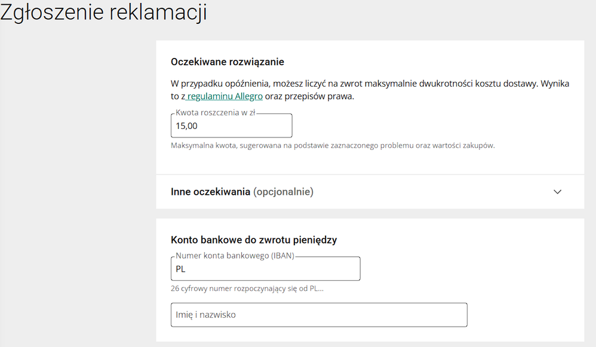Click the 15,00 amount value
The height and width of the screenshot is (347, 596).
(186, 126)
